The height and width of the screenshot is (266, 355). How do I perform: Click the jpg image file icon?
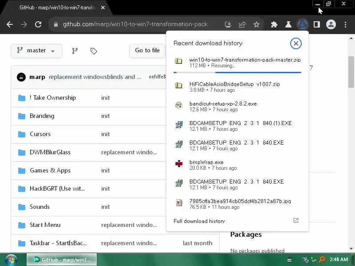tap(179, 203)
